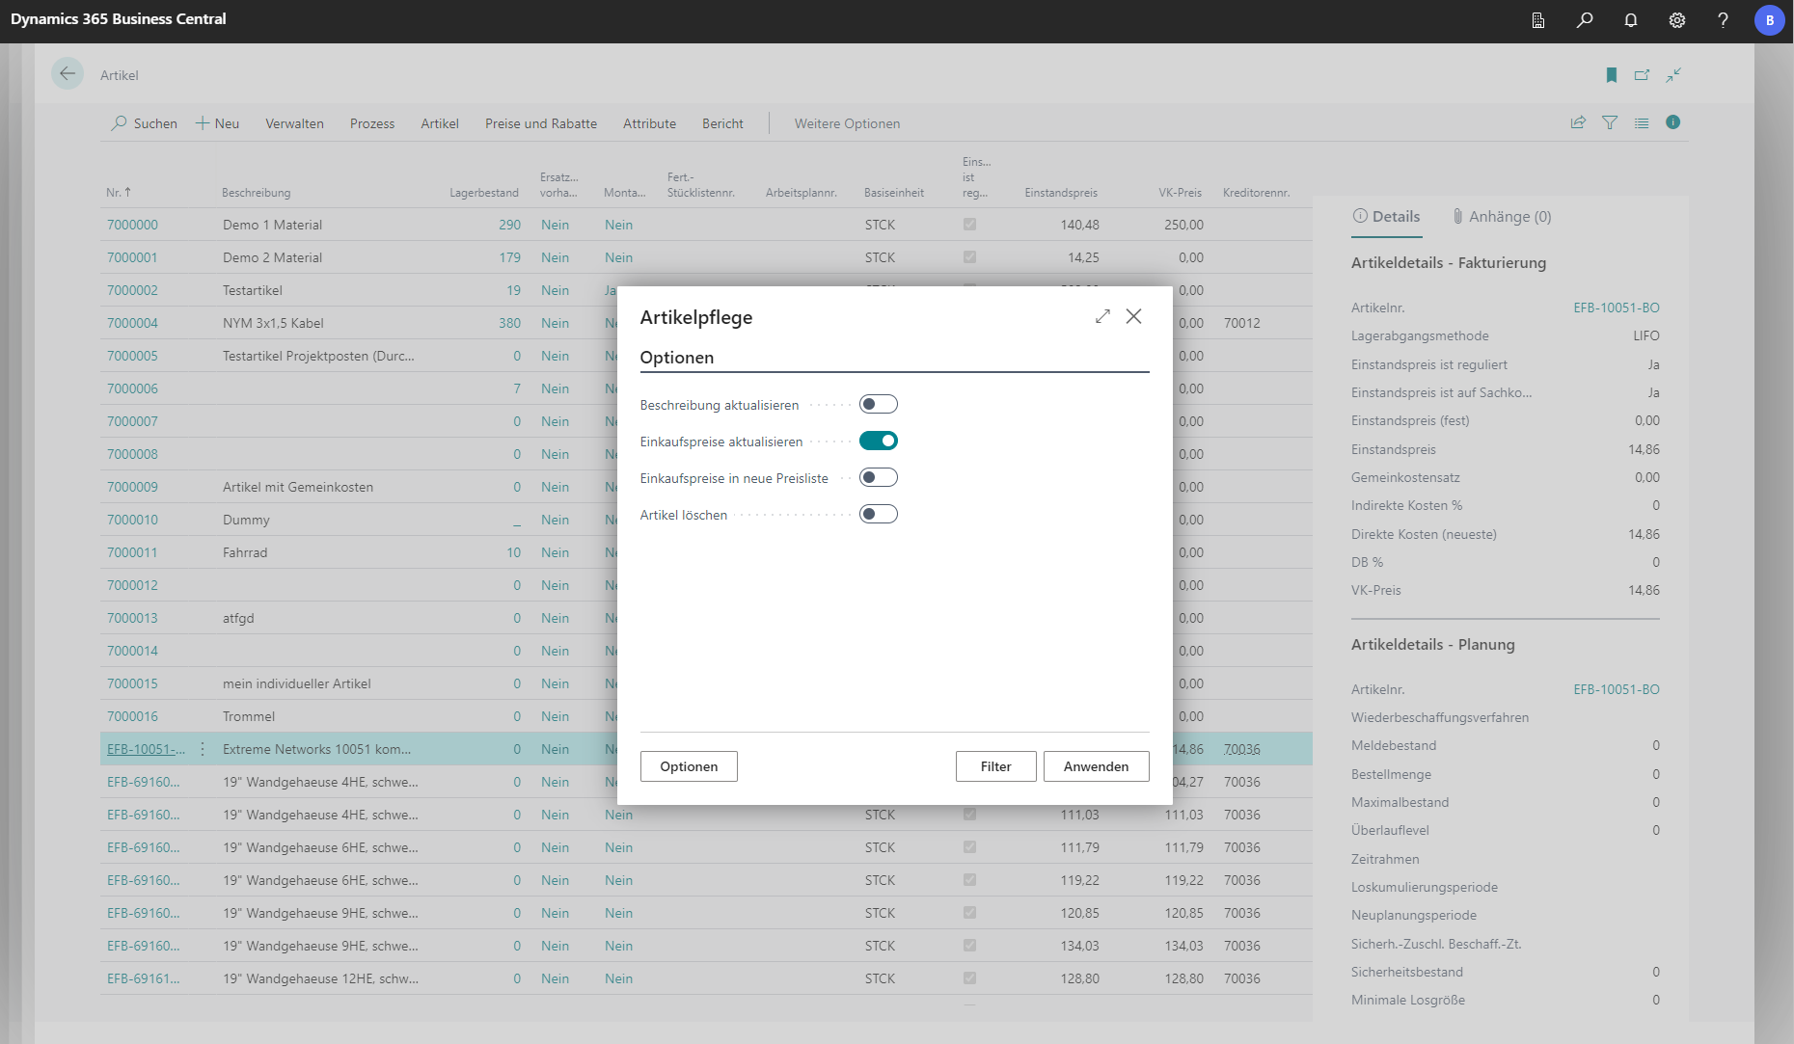This screenshot has height=1044, width=1794.
Task: Click the Filter button in dialog
Action: [x=995, y=766]
